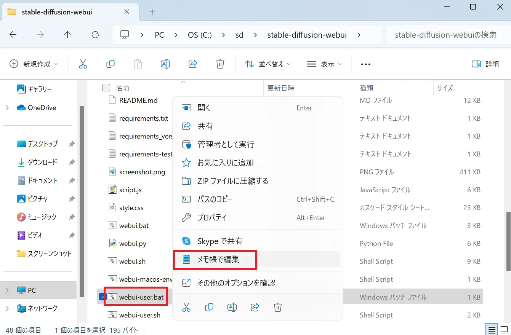
Task: Click the OS (C:) breadcrumb
Action: point(200,35)
